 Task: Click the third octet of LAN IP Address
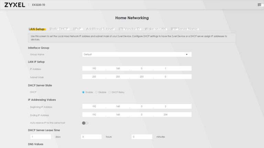pos(142,69)
